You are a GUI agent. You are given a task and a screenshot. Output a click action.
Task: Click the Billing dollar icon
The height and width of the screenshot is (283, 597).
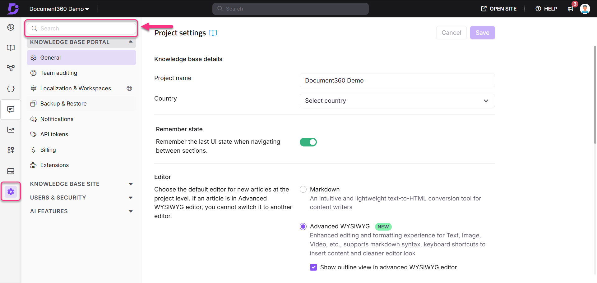pyautogui.click(x=34, y=150)
